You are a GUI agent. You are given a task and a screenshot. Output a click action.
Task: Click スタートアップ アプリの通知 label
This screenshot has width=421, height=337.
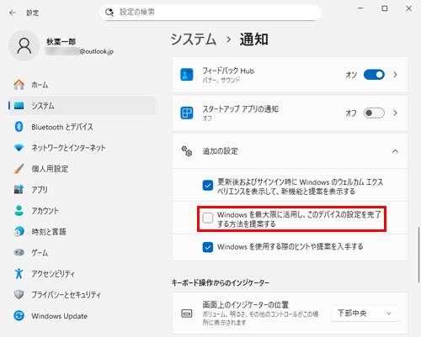tap(241, 109)
